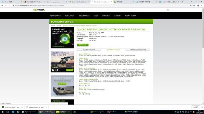Open the SHOP menu item
The width and height of the screenshot is (204, 114).
[x=96, y=16]
